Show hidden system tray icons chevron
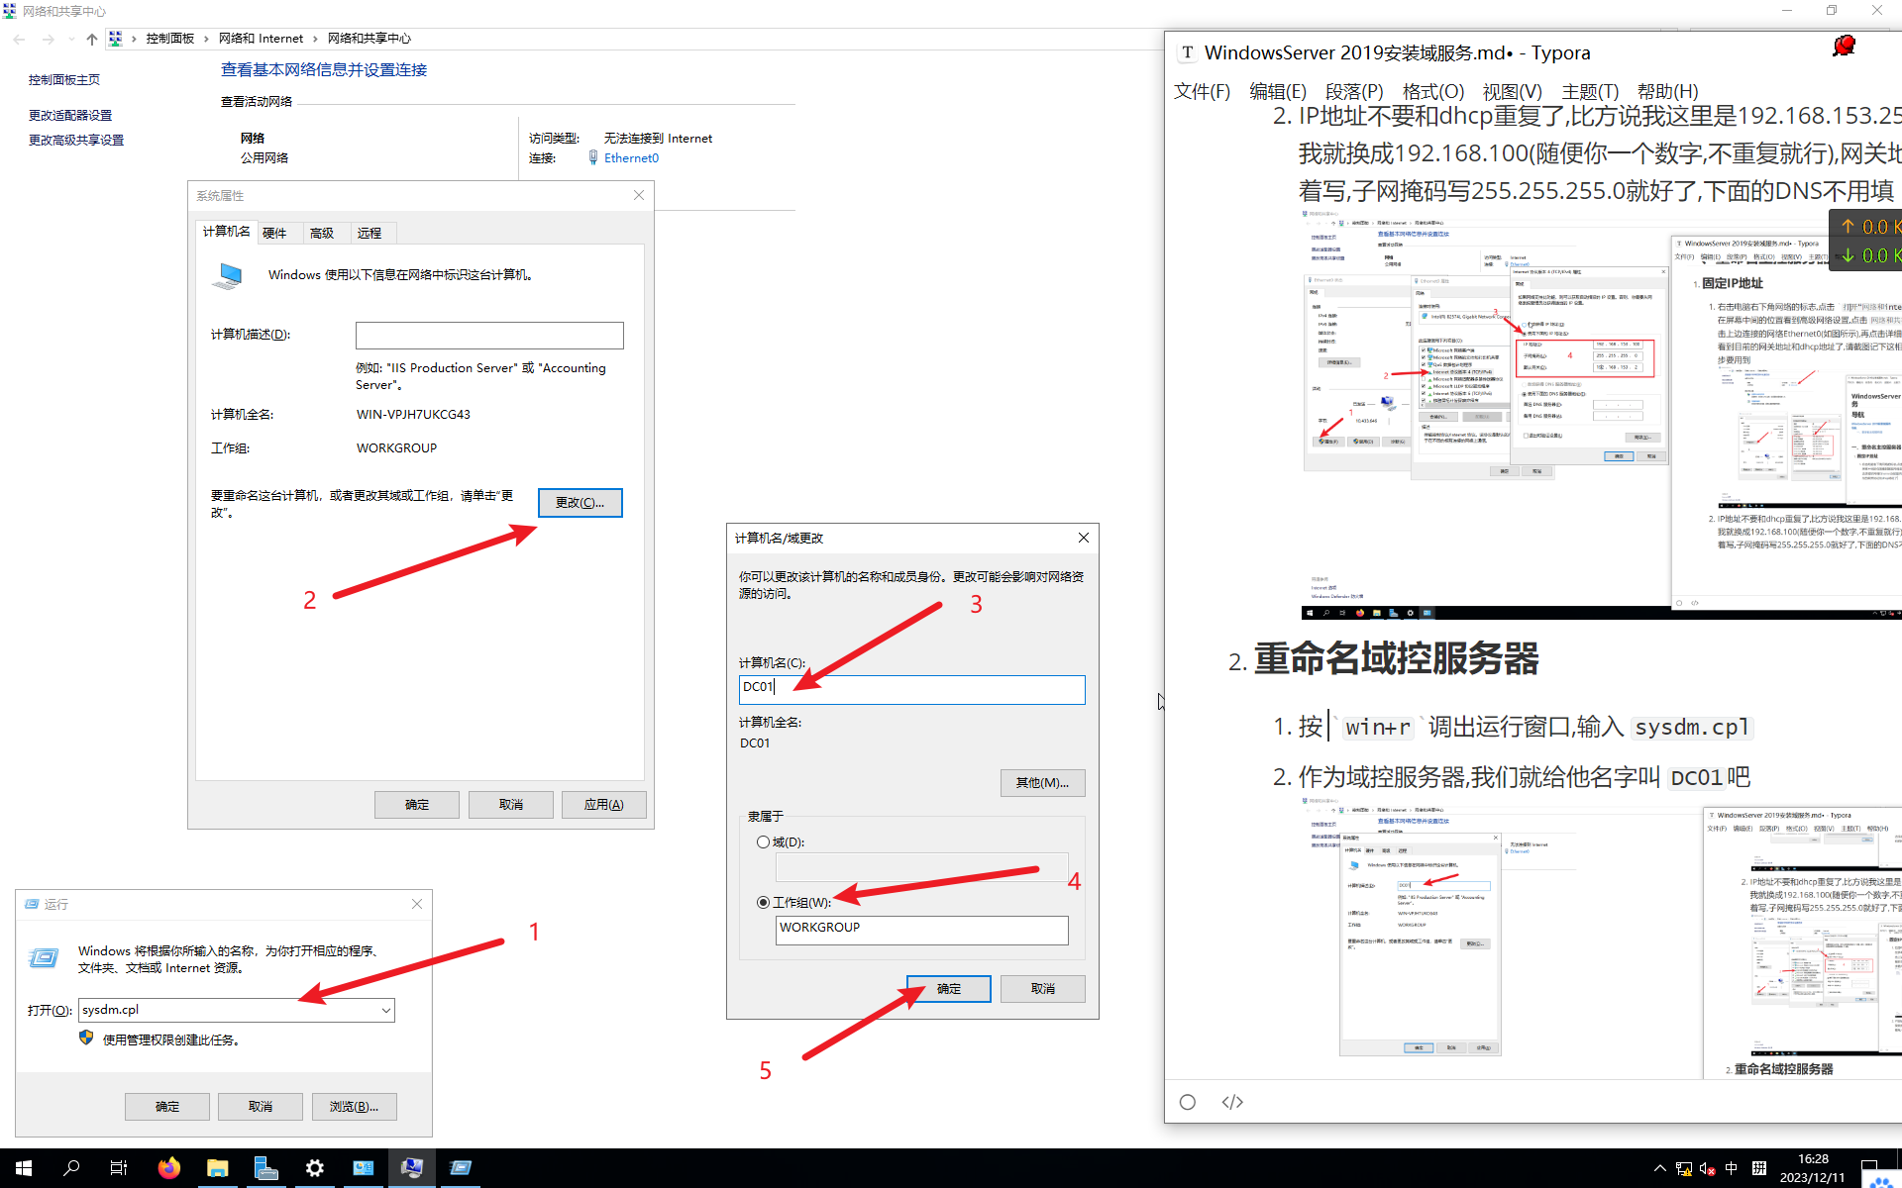Screen dimensions: 1902x1188 tap(1660, 1168)
